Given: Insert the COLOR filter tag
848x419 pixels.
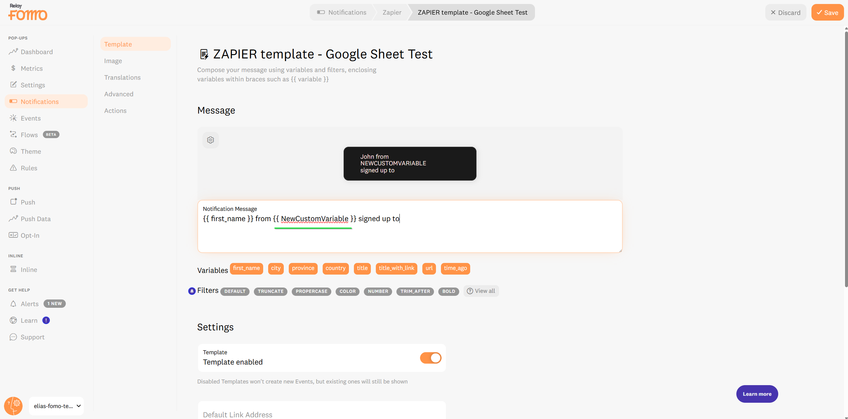Looking at the screenshot, I should 347,291.
